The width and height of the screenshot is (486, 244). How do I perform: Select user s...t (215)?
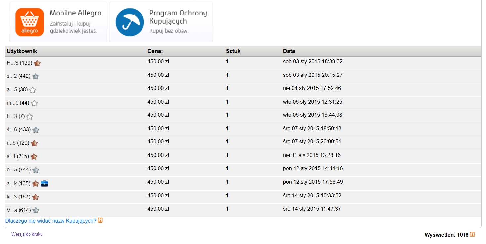[x=18, y=156]
